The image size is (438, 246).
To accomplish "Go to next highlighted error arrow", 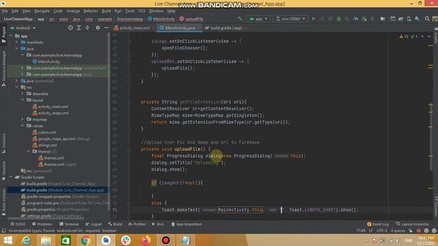I will tap(429, 36).
